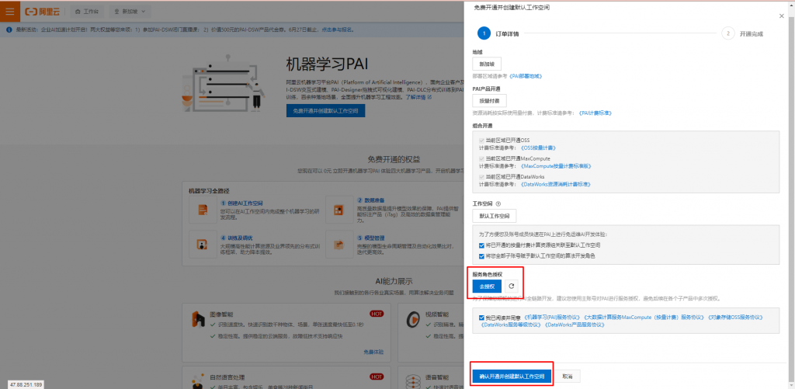Screen dimensions: 795x389
Task: Select the 新加坡 region option in the panel
Action: coord(487,64)
